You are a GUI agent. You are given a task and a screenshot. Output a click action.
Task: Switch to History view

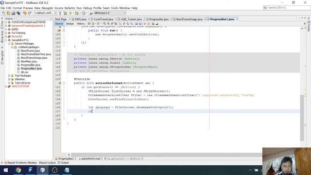(x=81, y=24)
